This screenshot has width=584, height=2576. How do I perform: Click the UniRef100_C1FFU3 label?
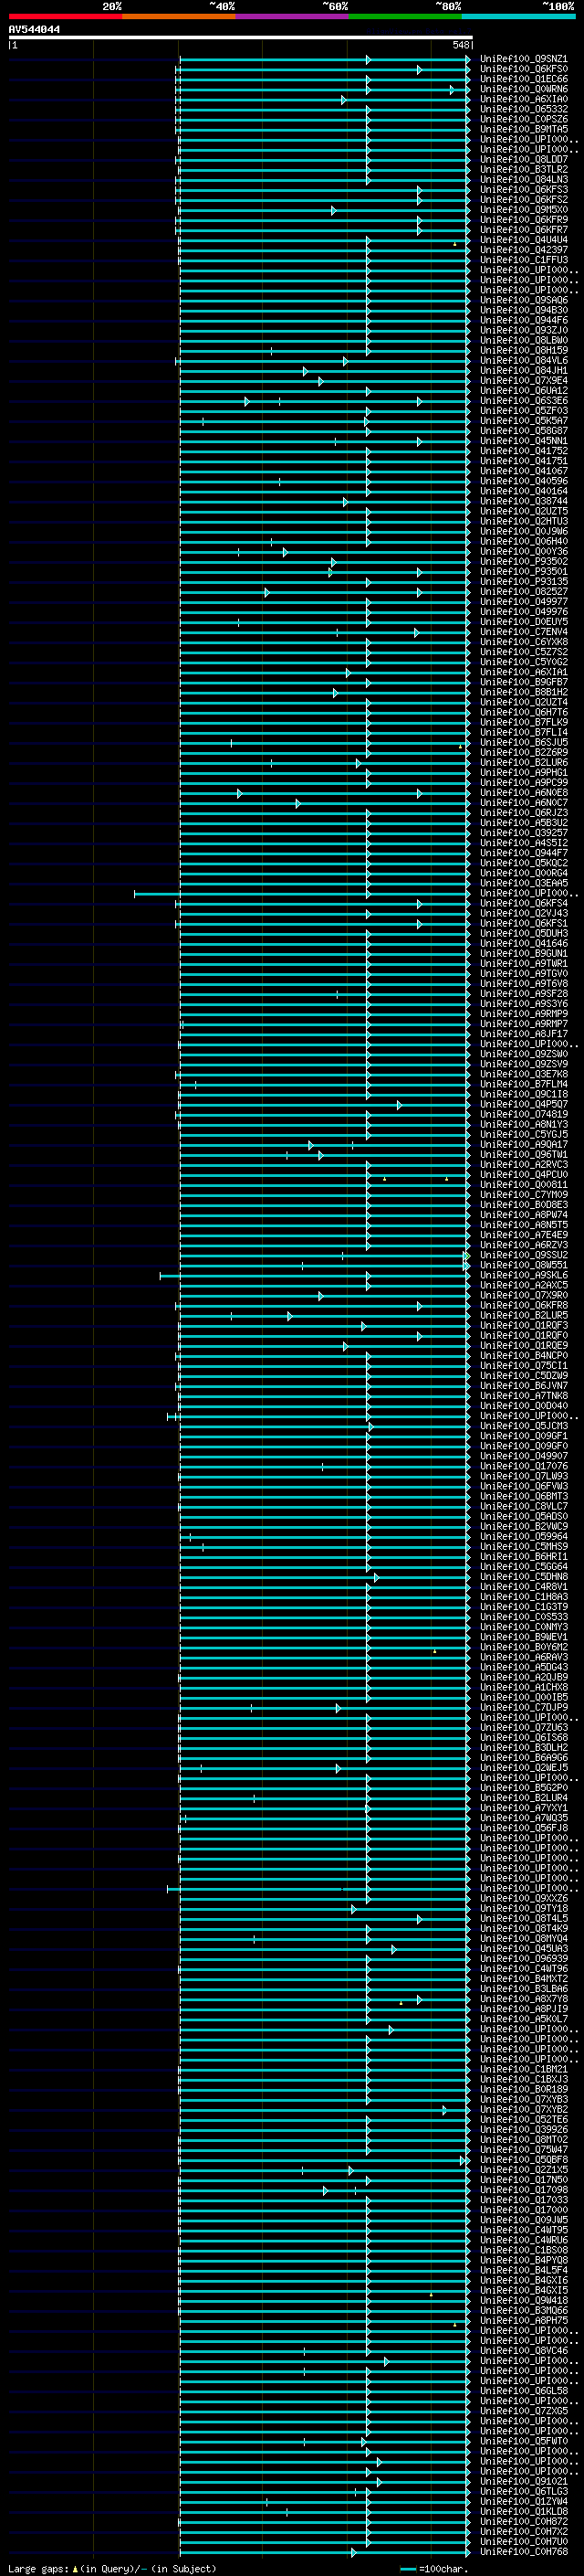(523, 260)
